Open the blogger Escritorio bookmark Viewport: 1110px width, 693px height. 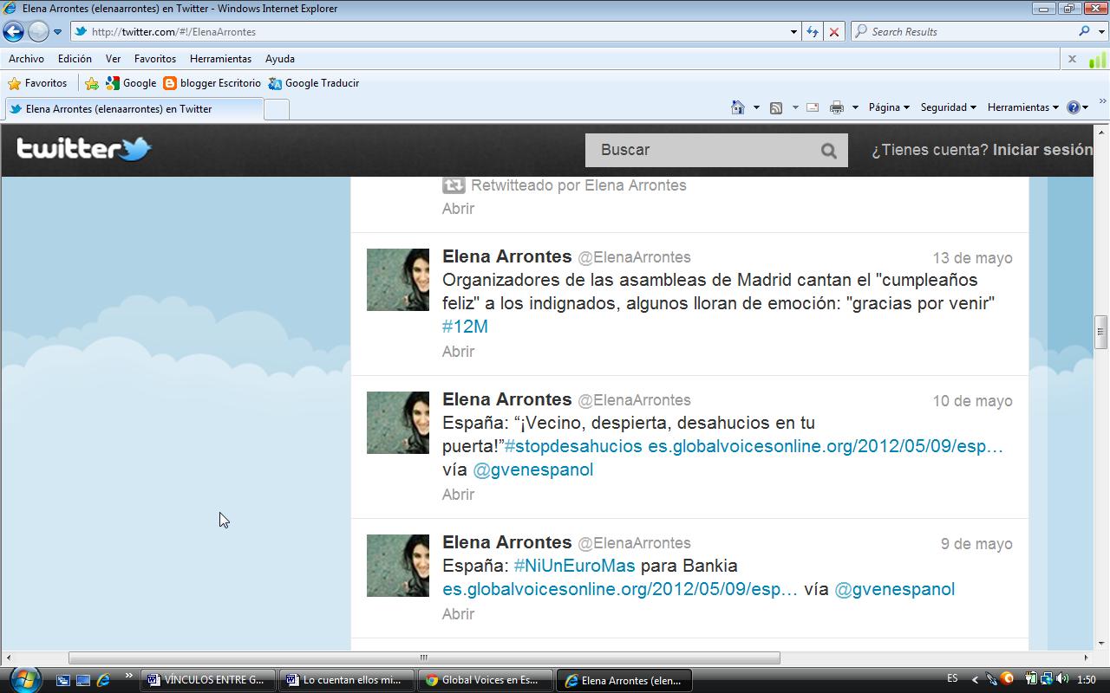212,83
